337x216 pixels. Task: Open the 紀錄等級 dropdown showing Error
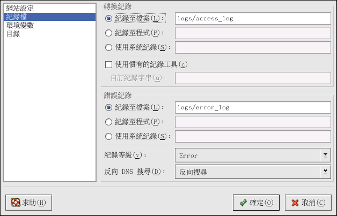[x=252, y=155]
